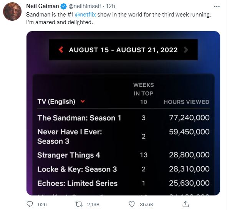Screen dimensions: 227x210
Task: Click the reply speech bubble icon
Action: point(30,204)
